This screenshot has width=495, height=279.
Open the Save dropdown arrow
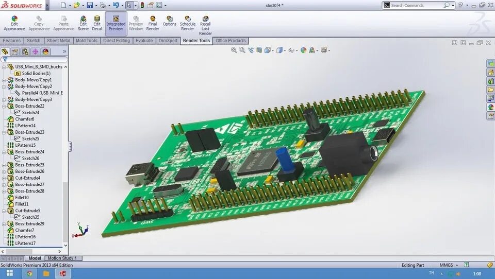coord(96,5)
